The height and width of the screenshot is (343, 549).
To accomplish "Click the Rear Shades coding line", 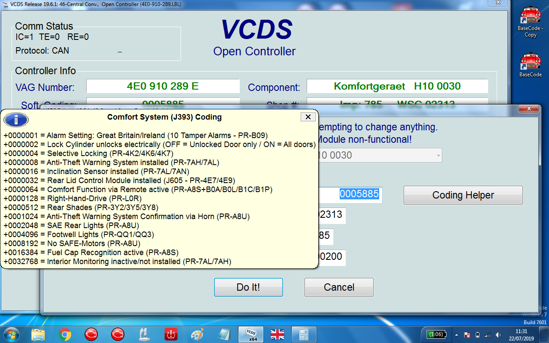I will 81,208.
